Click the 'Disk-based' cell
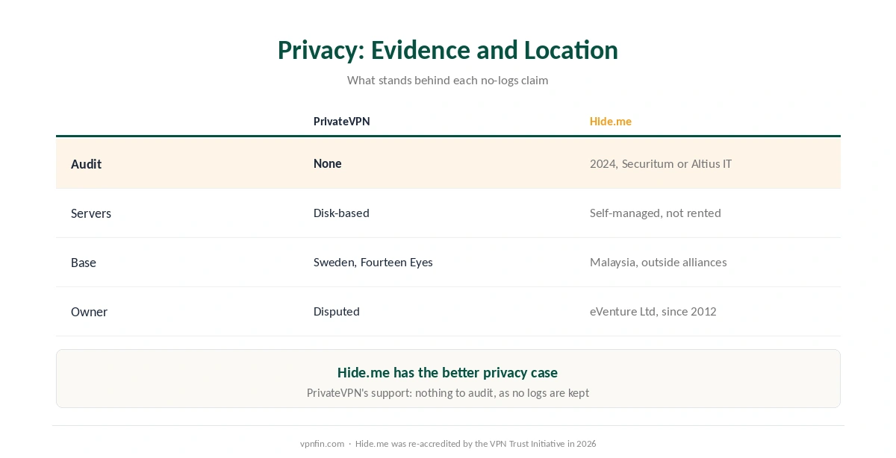The image size is (896, 458). (x=341, y=213)
